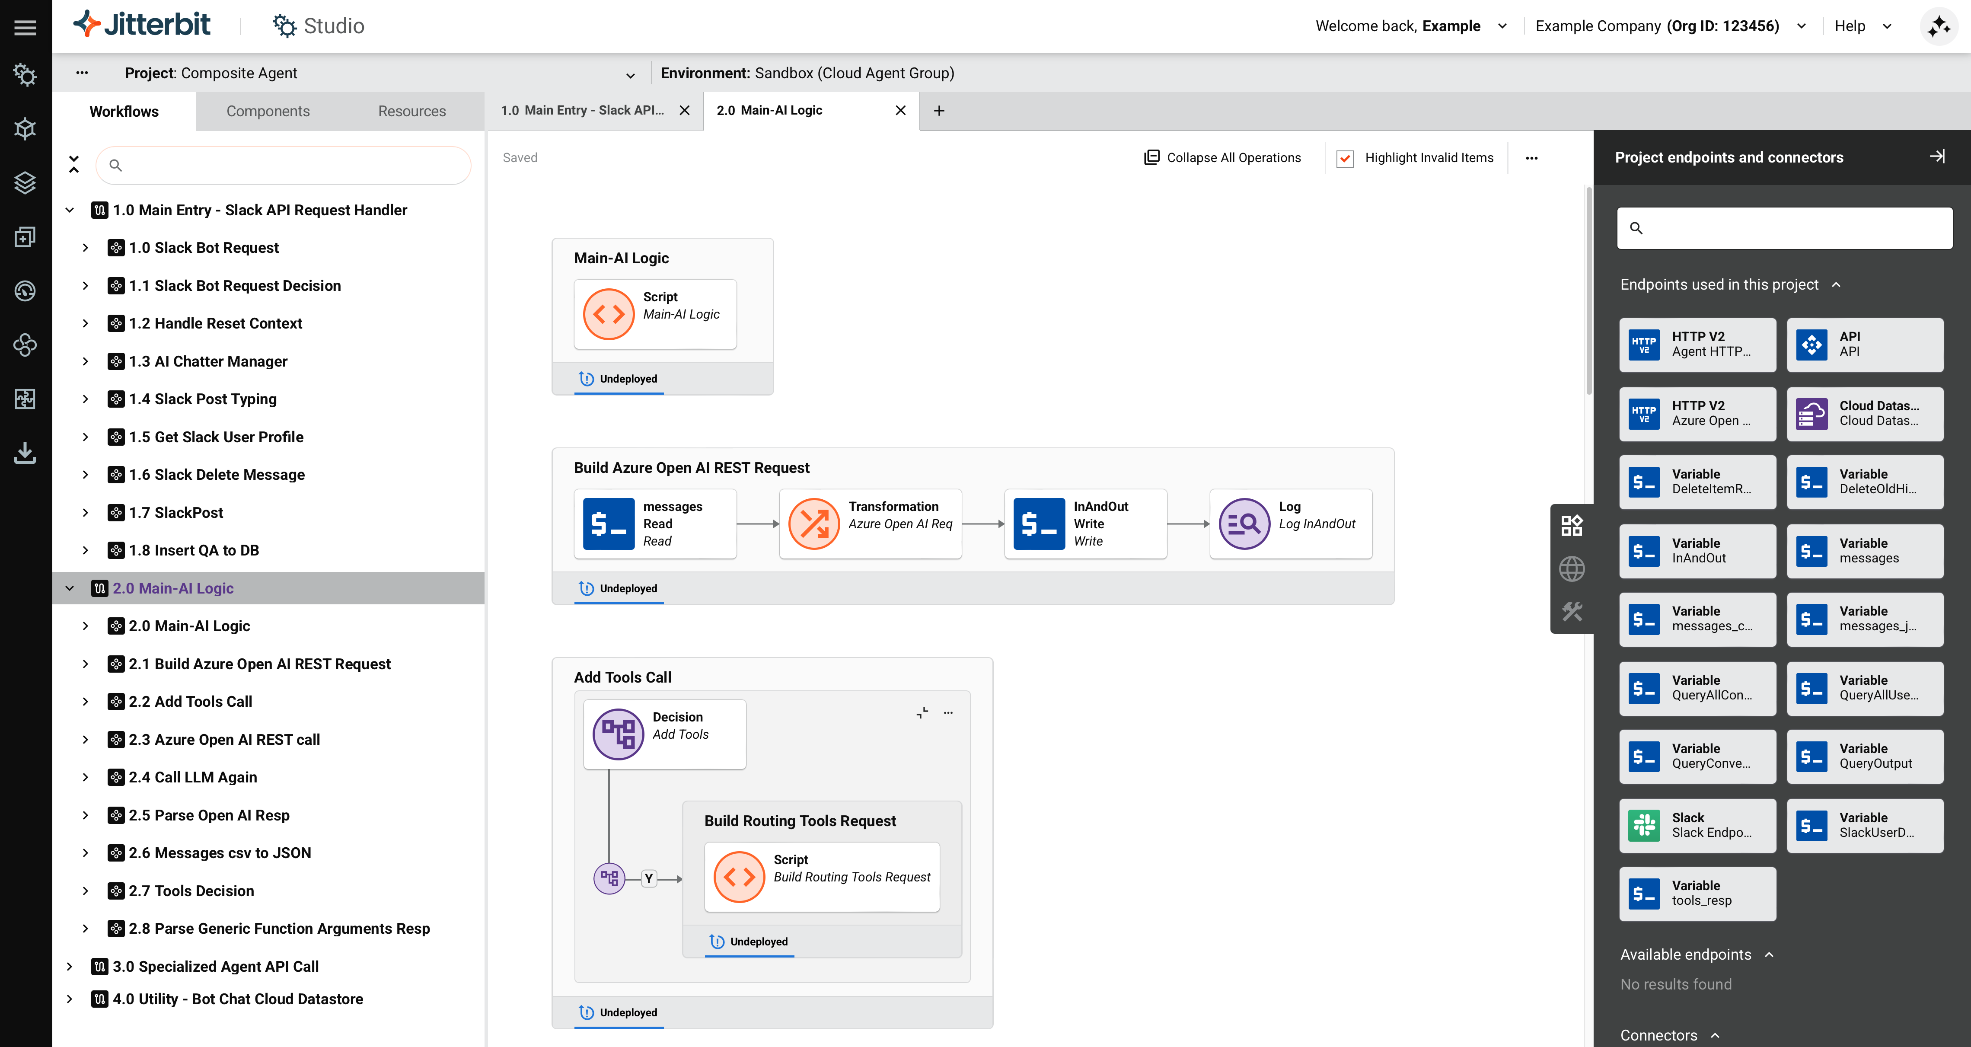
Task: Collapse the endpoints panel with arrow icon
Action: click(x=1936, y=157)
